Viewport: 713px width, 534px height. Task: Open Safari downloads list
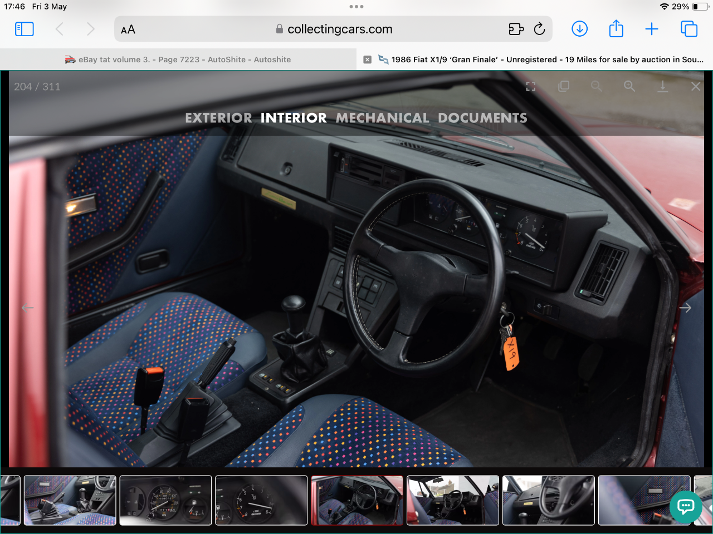click(x=580, y=29)
